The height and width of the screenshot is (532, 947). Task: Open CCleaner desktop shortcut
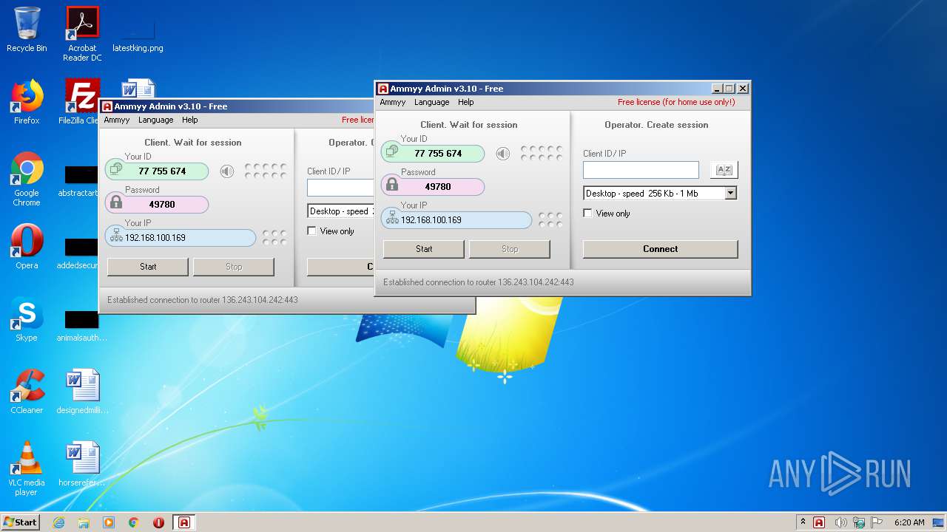[x=27, y=392]
